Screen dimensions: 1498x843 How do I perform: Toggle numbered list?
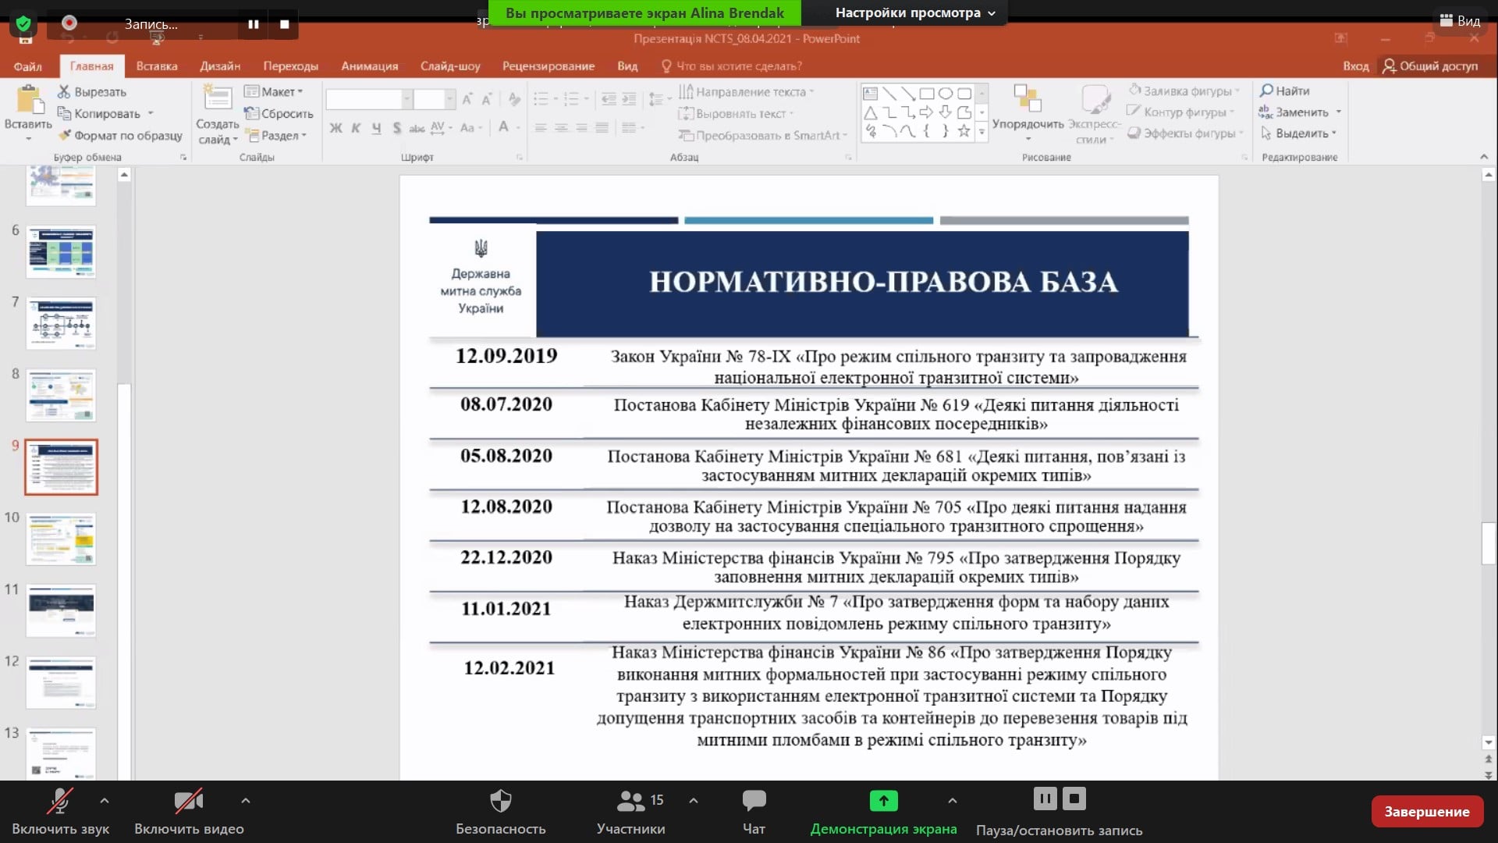click(x=571, y=99)
